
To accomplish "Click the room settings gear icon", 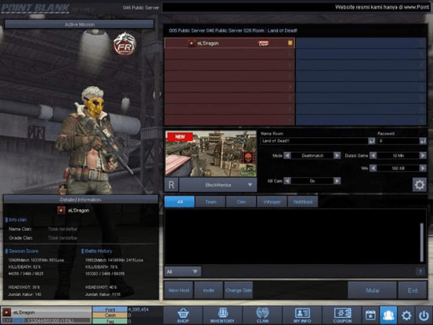I will 419,184.
